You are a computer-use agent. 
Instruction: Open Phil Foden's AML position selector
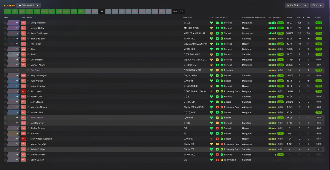point(13,44)
